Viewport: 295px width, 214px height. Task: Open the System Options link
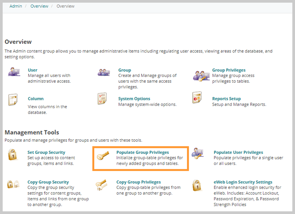tap(134, 98)
